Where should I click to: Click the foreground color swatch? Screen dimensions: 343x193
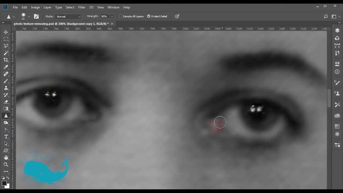[4, 183]
